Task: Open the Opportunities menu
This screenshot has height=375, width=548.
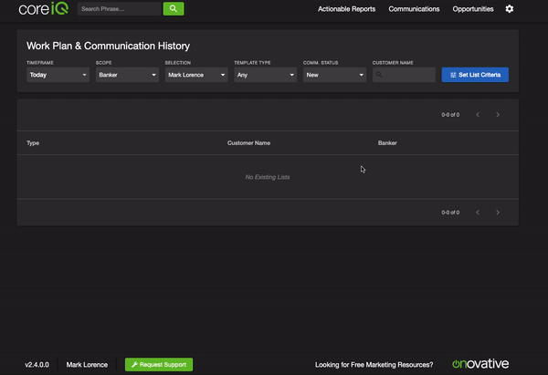Action: (473, 9)
